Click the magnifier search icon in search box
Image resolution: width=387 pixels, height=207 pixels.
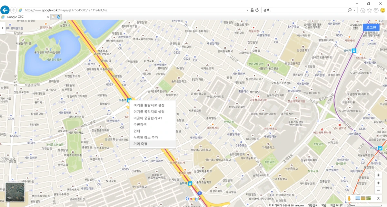coord(350,10)
